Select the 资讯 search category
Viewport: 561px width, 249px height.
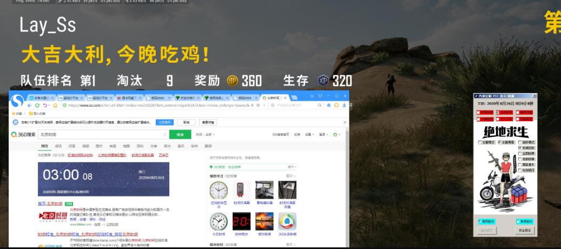[58, 146]
